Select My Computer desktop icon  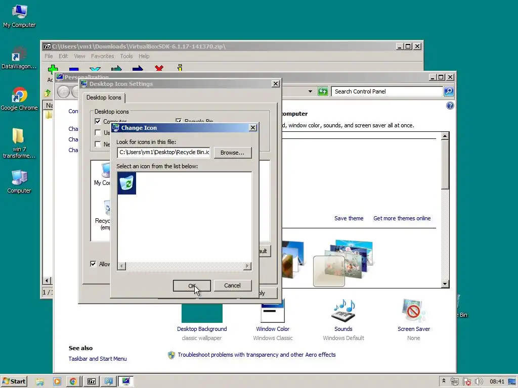19,17
